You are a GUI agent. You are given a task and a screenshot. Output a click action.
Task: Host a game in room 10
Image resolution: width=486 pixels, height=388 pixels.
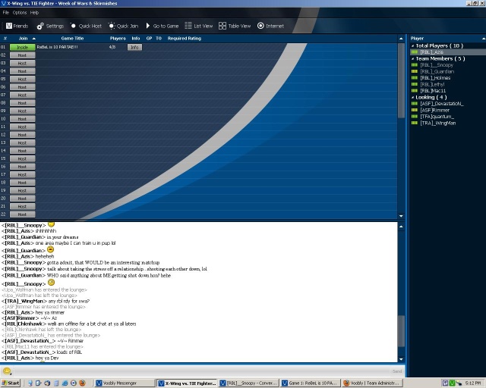tap(22, 119)
